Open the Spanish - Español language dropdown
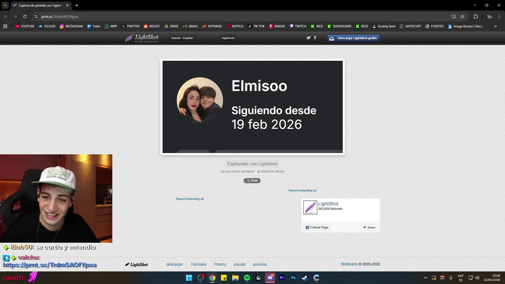This screenshot has height=284, width=505. tap(183, 38)
